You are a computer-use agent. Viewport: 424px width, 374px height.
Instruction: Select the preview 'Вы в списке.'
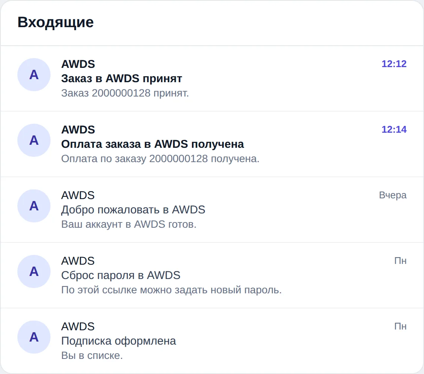92,356
